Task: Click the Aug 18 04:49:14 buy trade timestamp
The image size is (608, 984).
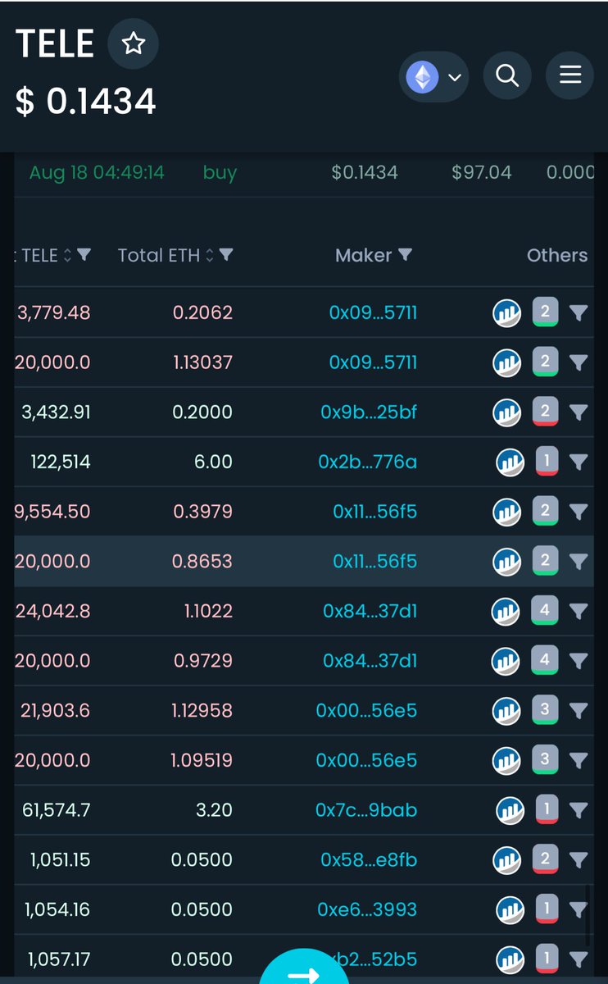Action: pyautogui.click(x=97, y=172)
